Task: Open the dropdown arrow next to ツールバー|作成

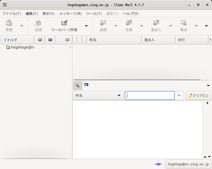Action: click(x=86, y=26)
